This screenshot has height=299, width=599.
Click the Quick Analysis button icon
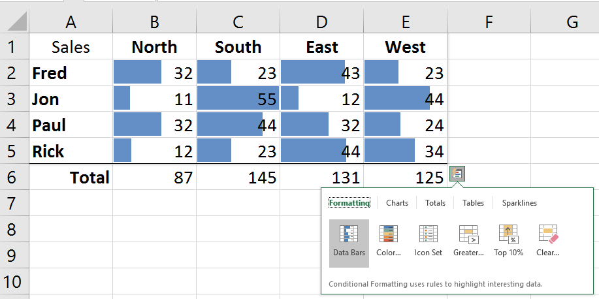point(457,174)
